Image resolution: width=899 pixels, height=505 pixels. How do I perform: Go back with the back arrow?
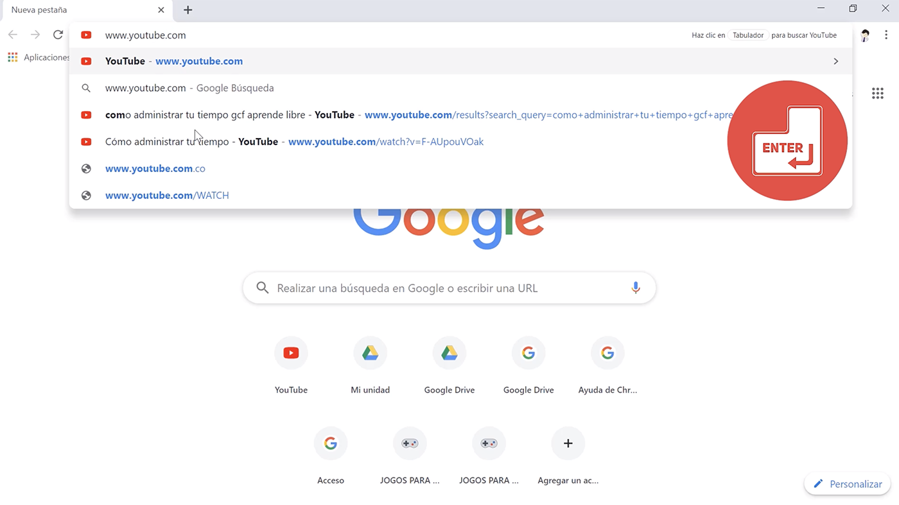pos(13,35)
